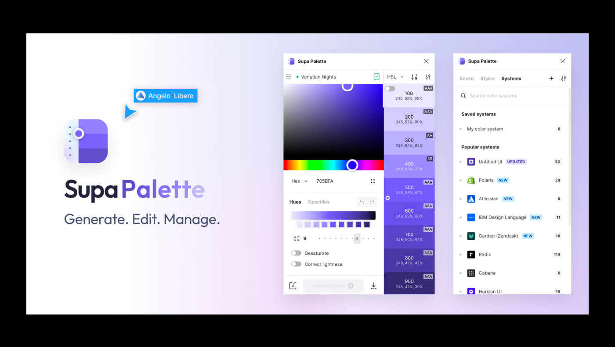Screen dimensions: 615x347
Task: Select the 300 shade swatch
Action: pos(409,143)
